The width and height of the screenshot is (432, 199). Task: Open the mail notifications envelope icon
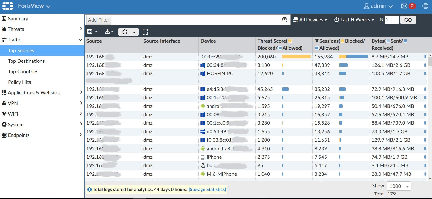404,6
